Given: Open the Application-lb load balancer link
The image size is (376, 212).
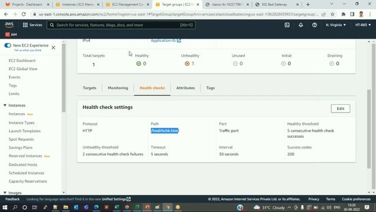Looking at the screenshot, I should click(x=166, y=41).
